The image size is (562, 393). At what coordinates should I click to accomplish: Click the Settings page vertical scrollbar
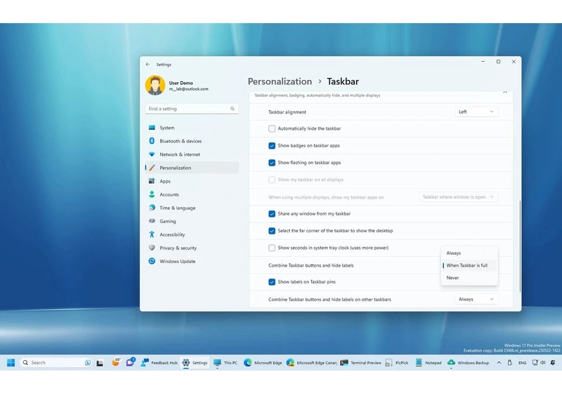coord(520,246)
